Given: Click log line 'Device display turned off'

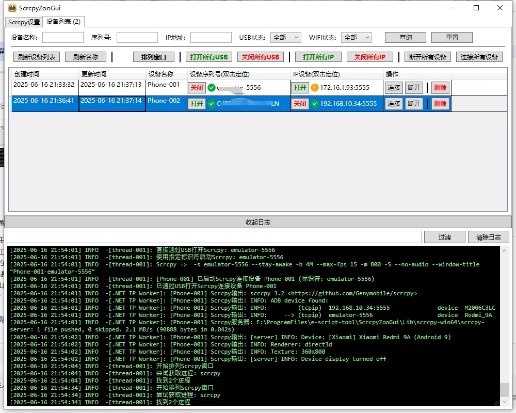Looking at the screenshot, I should 344,359.
